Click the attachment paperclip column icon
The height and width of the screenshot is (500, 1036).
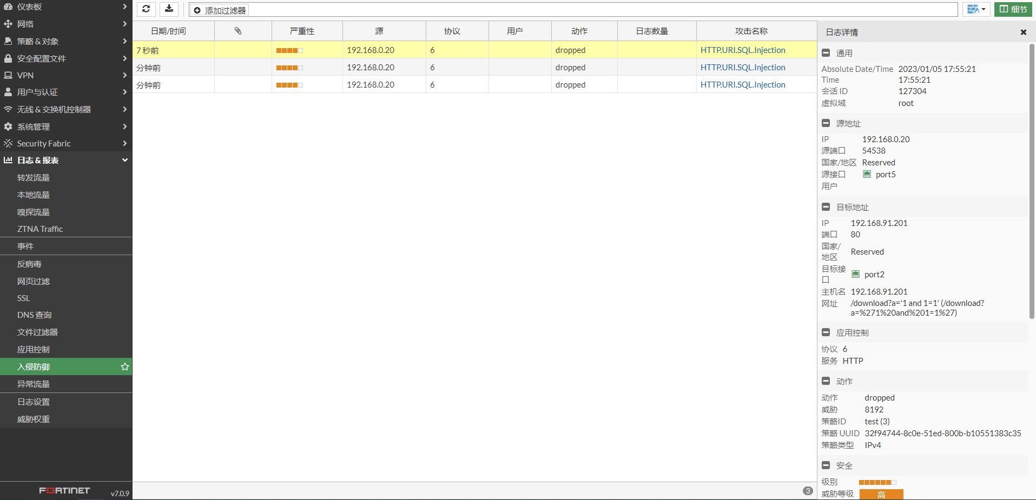pos(238,31)
